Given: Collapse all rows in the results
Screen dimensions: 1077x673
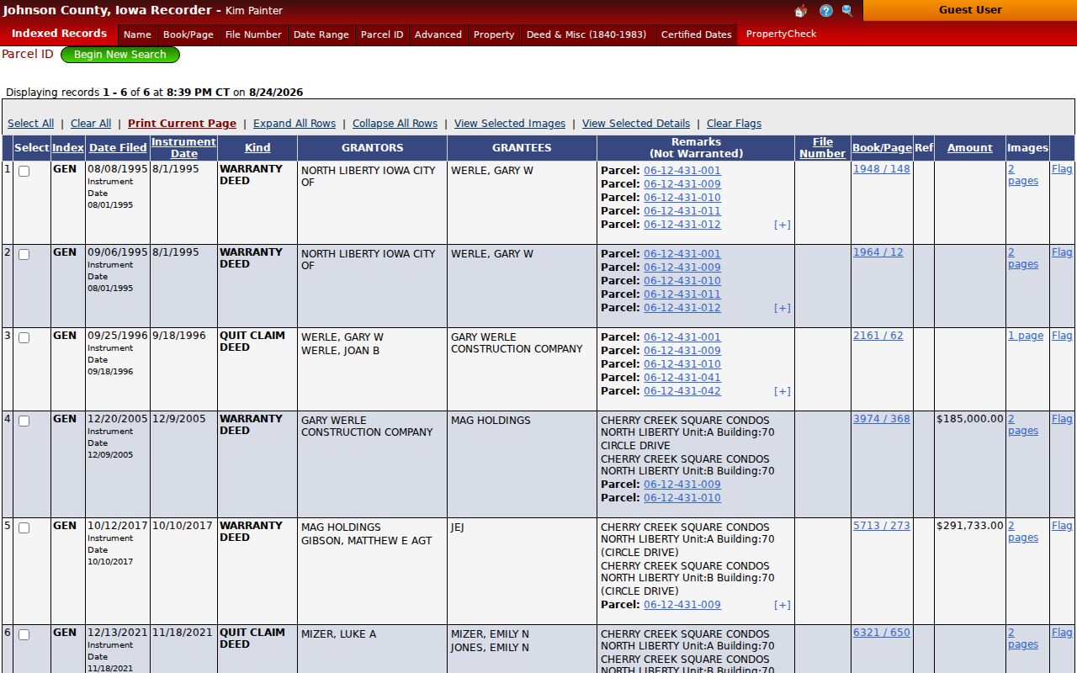Looking at the screenshot, I should pyautogui.click(x=395, y=124).
